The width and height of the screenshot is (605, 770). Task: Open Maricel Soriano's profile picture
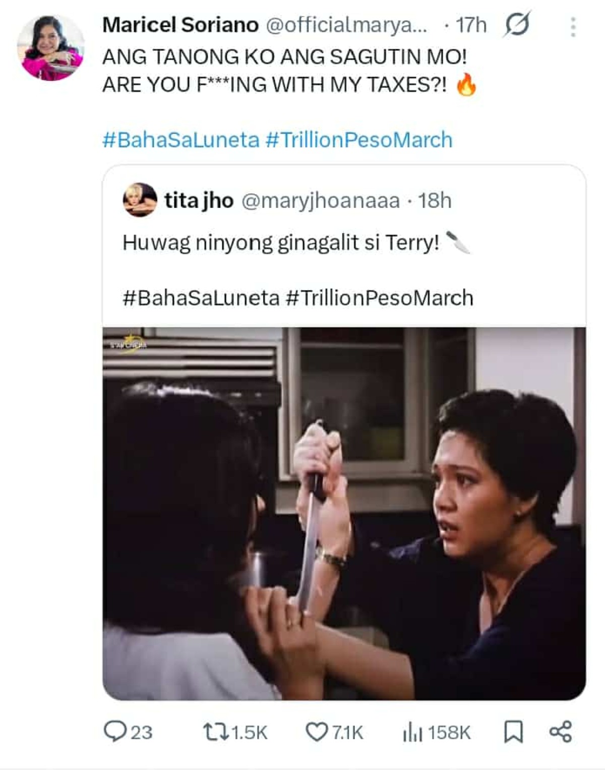50,47
